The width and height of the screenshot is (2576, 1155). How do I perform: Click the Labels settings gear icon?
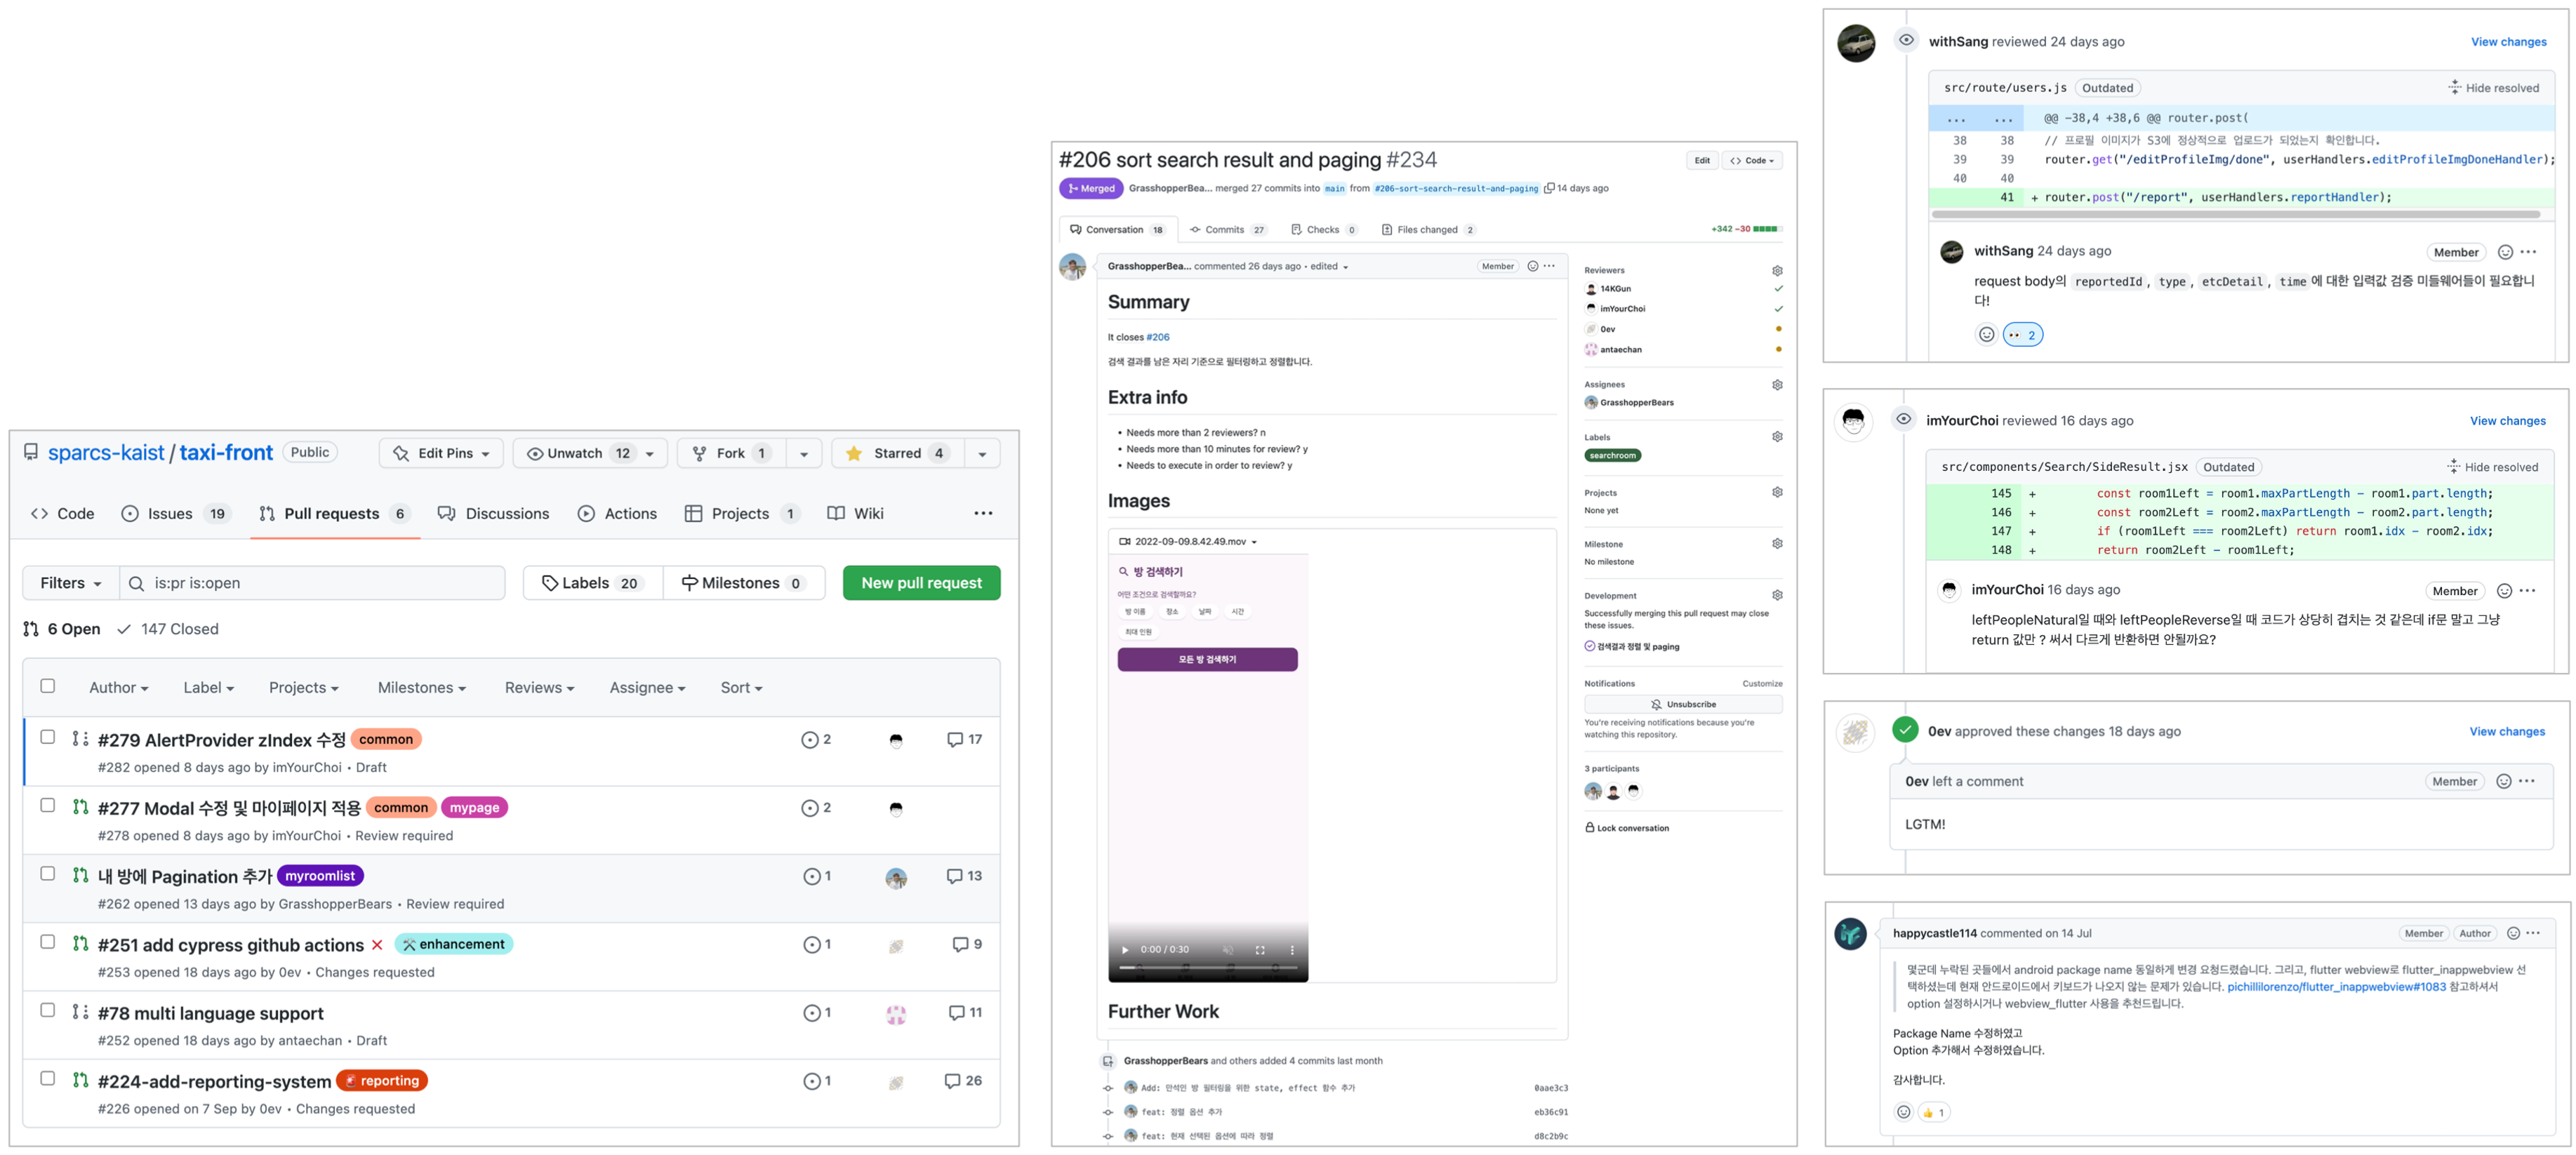pyautogui.click(x=1777, y=437)
